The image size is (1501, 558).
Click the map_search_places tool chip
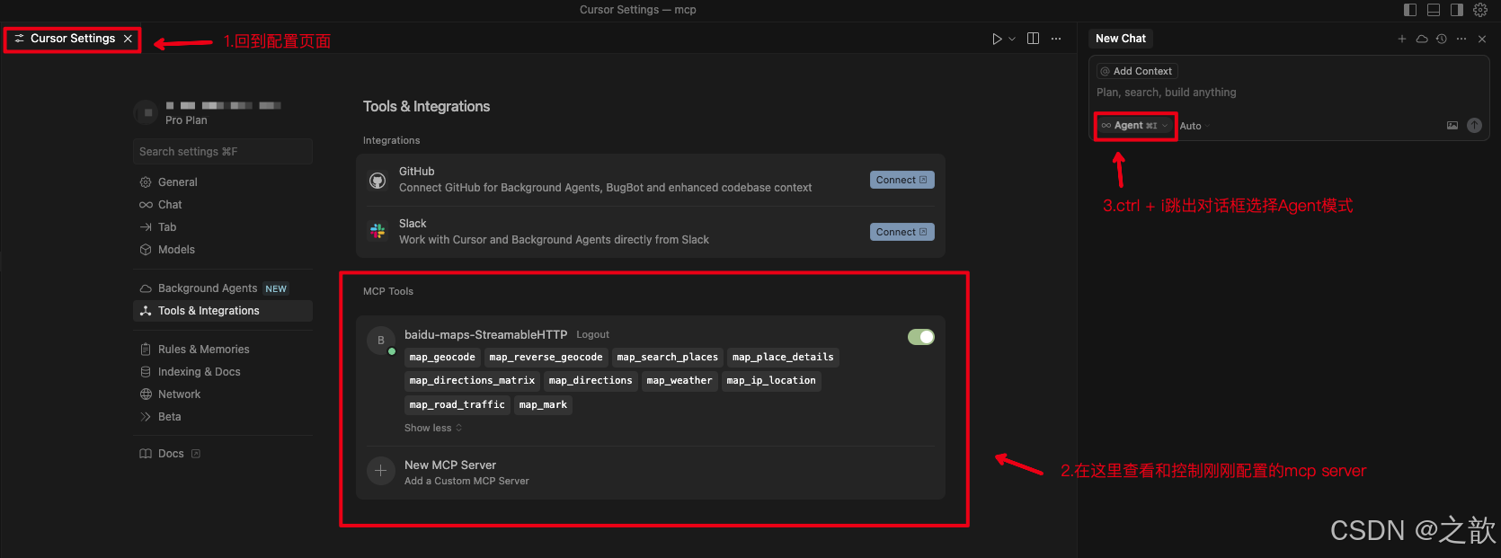click(668, 358)
